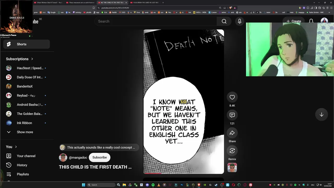Remix this short

point(232,151)
